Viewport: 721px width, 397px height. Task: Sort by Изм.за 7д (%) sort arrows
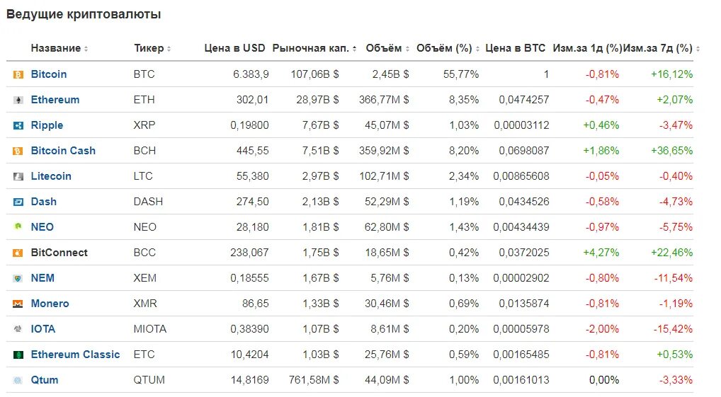[698, 49]
